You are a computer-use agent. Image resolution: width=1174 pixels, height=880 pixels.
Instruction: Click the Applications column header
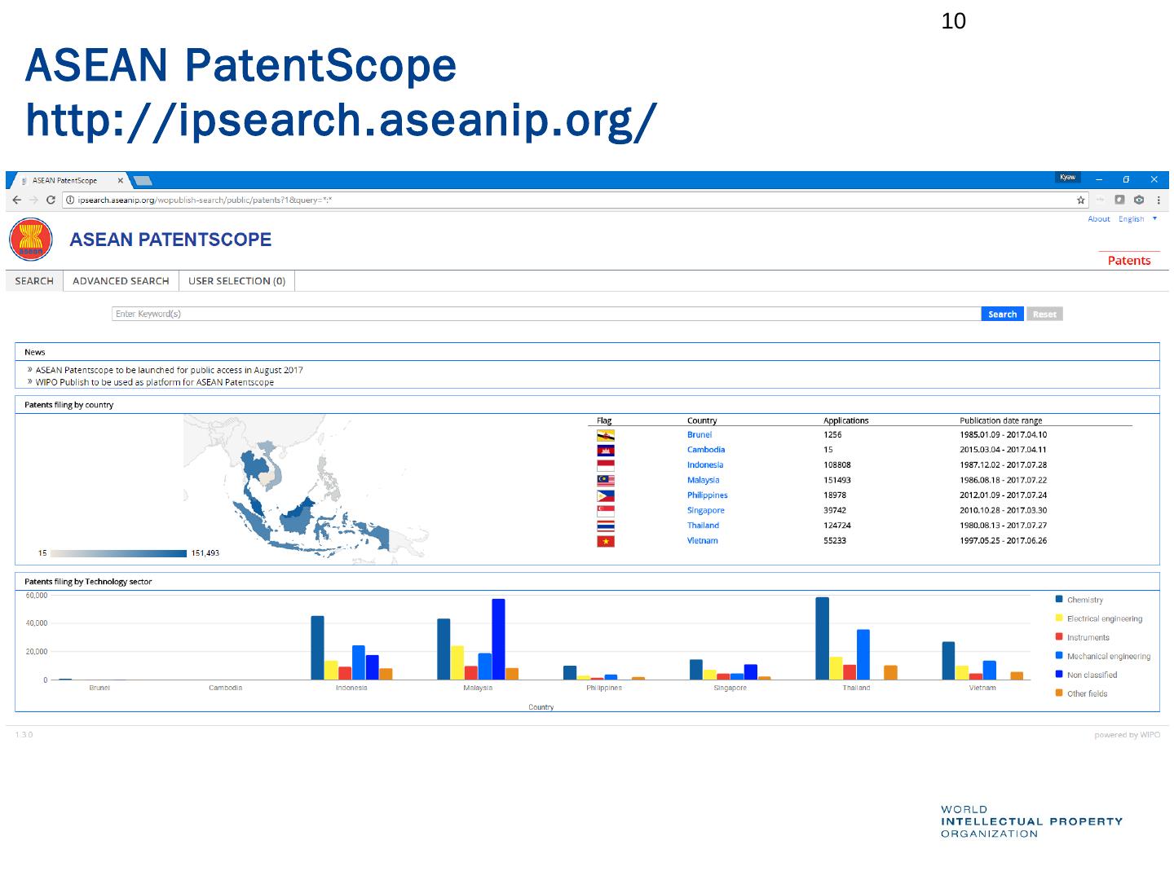845,420
